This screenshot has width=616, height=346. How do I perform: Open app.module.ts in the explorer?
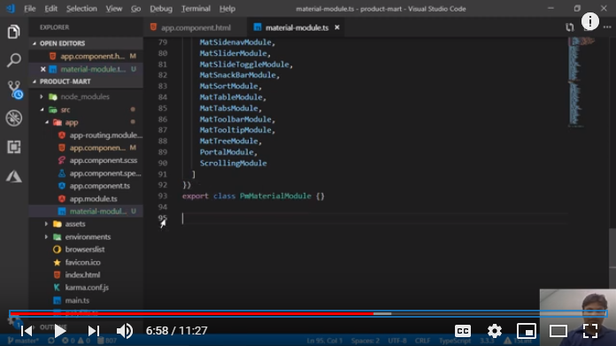94,199
